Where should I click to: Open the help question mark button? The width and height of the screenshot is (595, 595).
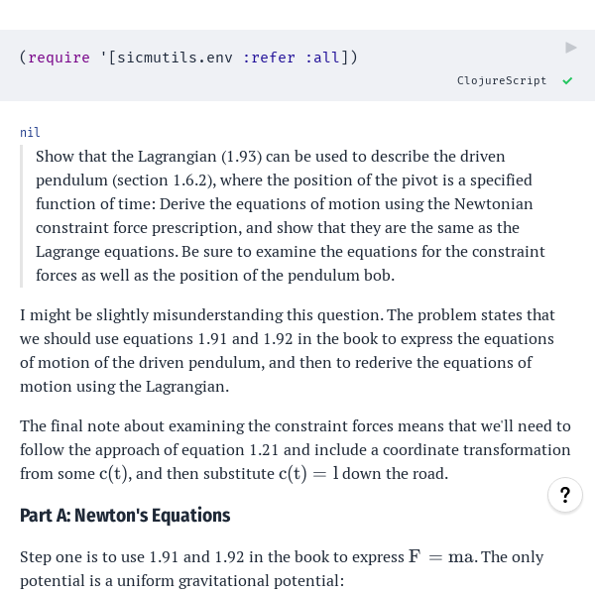click(x=565, y=495)
